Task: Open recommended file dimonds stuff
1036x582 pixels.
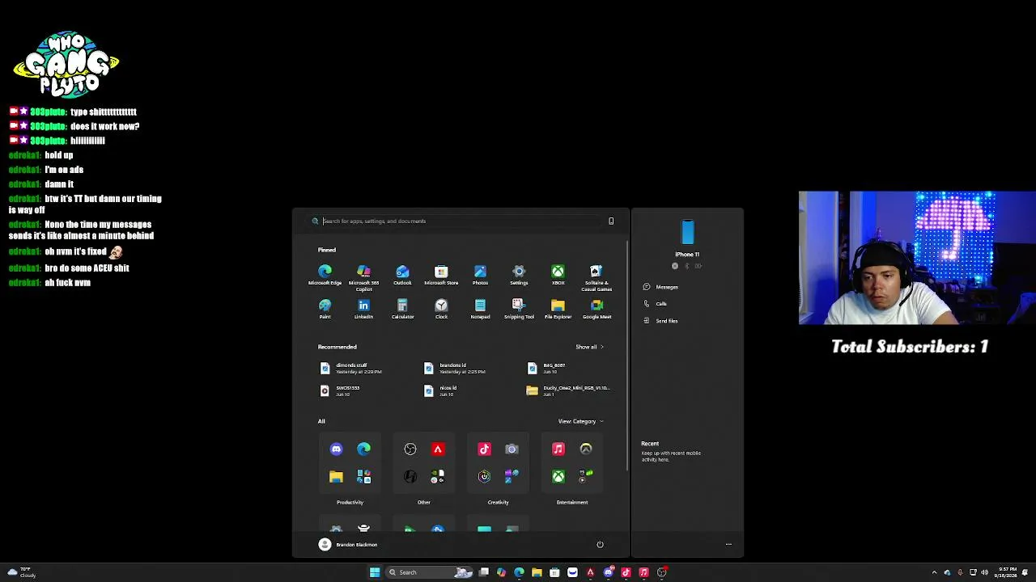Action: pos(351,368)
